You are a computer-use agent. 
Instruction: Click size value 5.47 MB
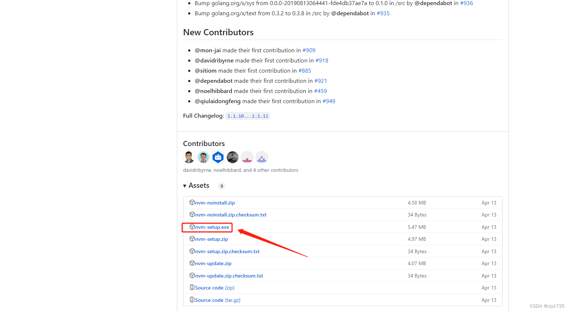click(x=417, y=227)
